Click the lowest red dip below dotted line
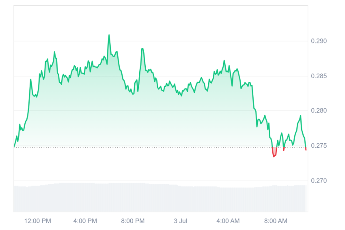This screenshot has width=345, height=230. [x=274, y=156]
